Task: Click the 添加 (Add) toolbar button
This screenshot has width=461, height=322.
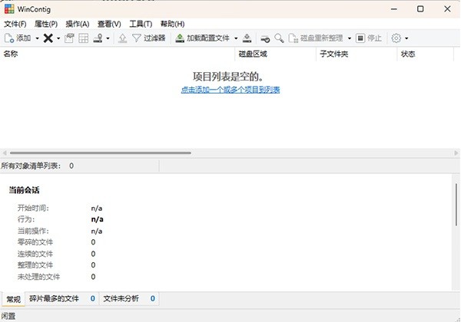Action: 18,38
